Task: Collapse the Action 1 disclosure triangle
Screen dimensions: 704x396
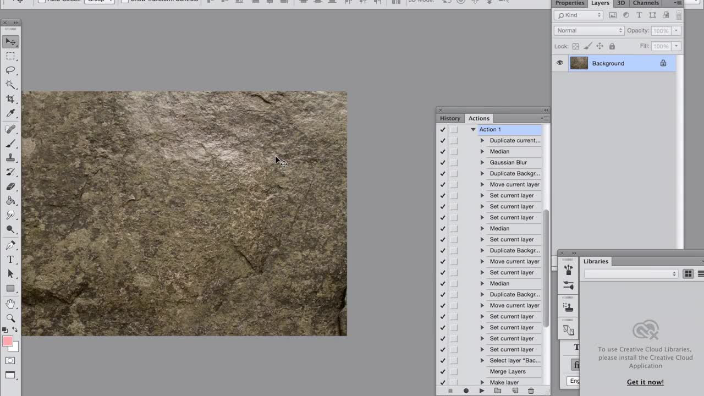Action: pyautogui.click(x=473, y=129)
